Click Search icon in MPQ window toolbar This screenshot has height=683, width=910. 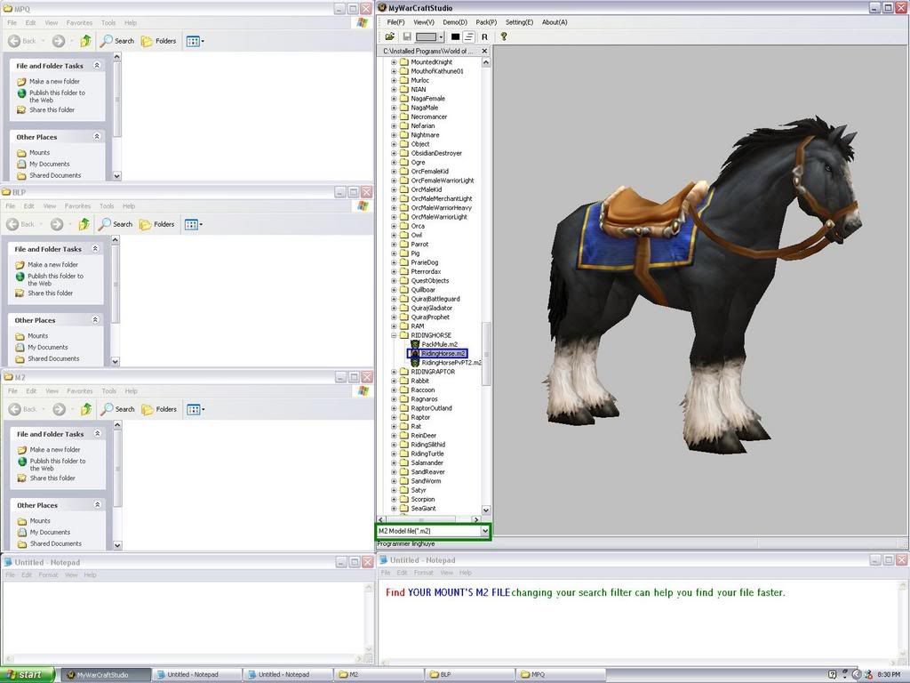(107, 41)
